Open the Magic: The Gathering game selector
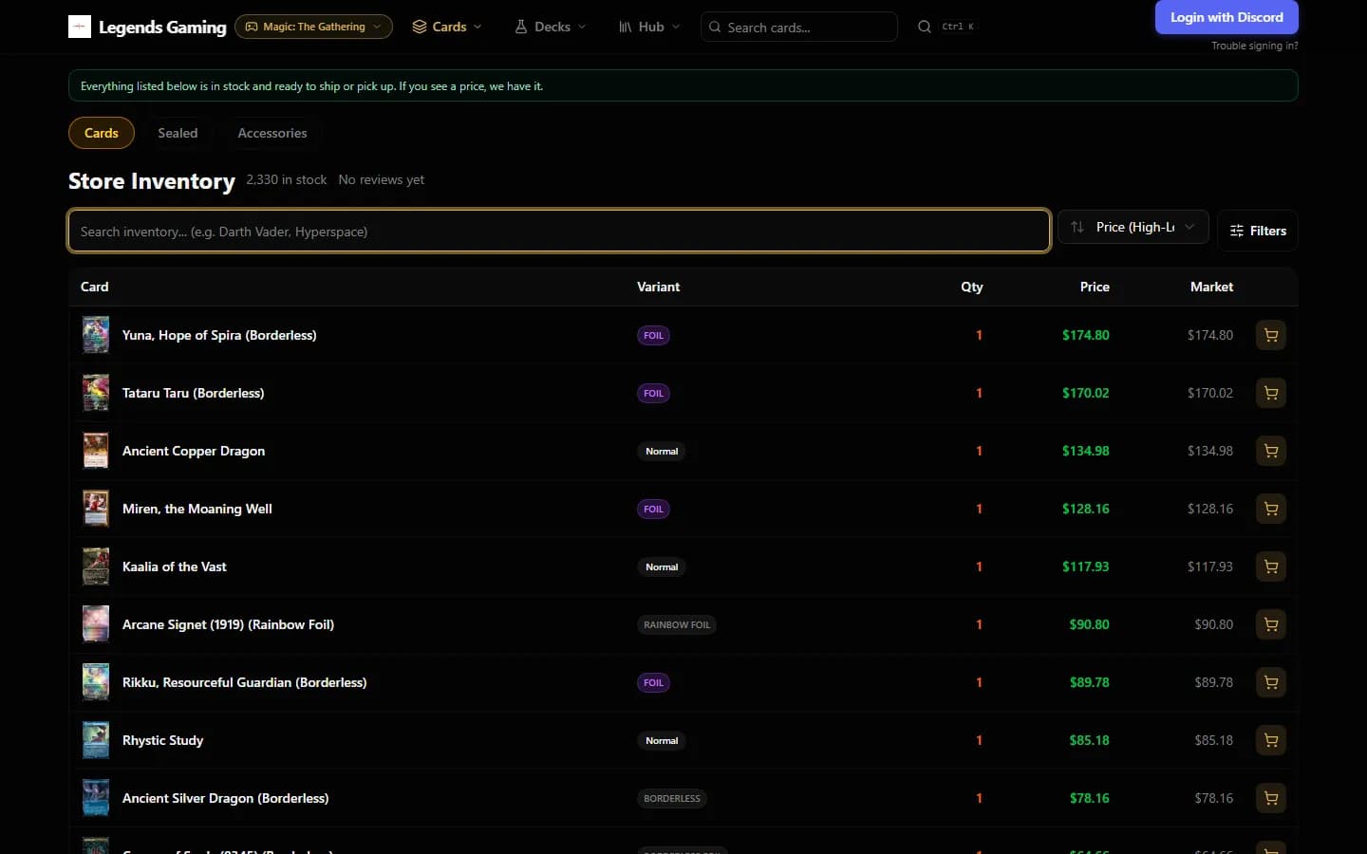This screenshot has height=854, width=1367. point(313,27)
